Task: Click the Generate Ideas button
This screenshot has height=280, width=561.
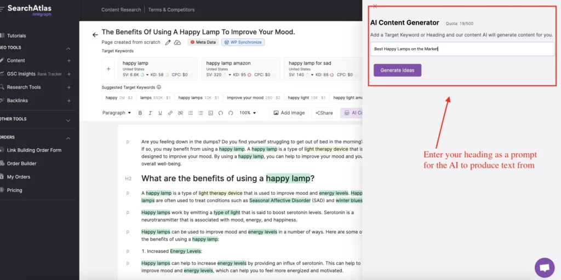Action: [397, 70]
